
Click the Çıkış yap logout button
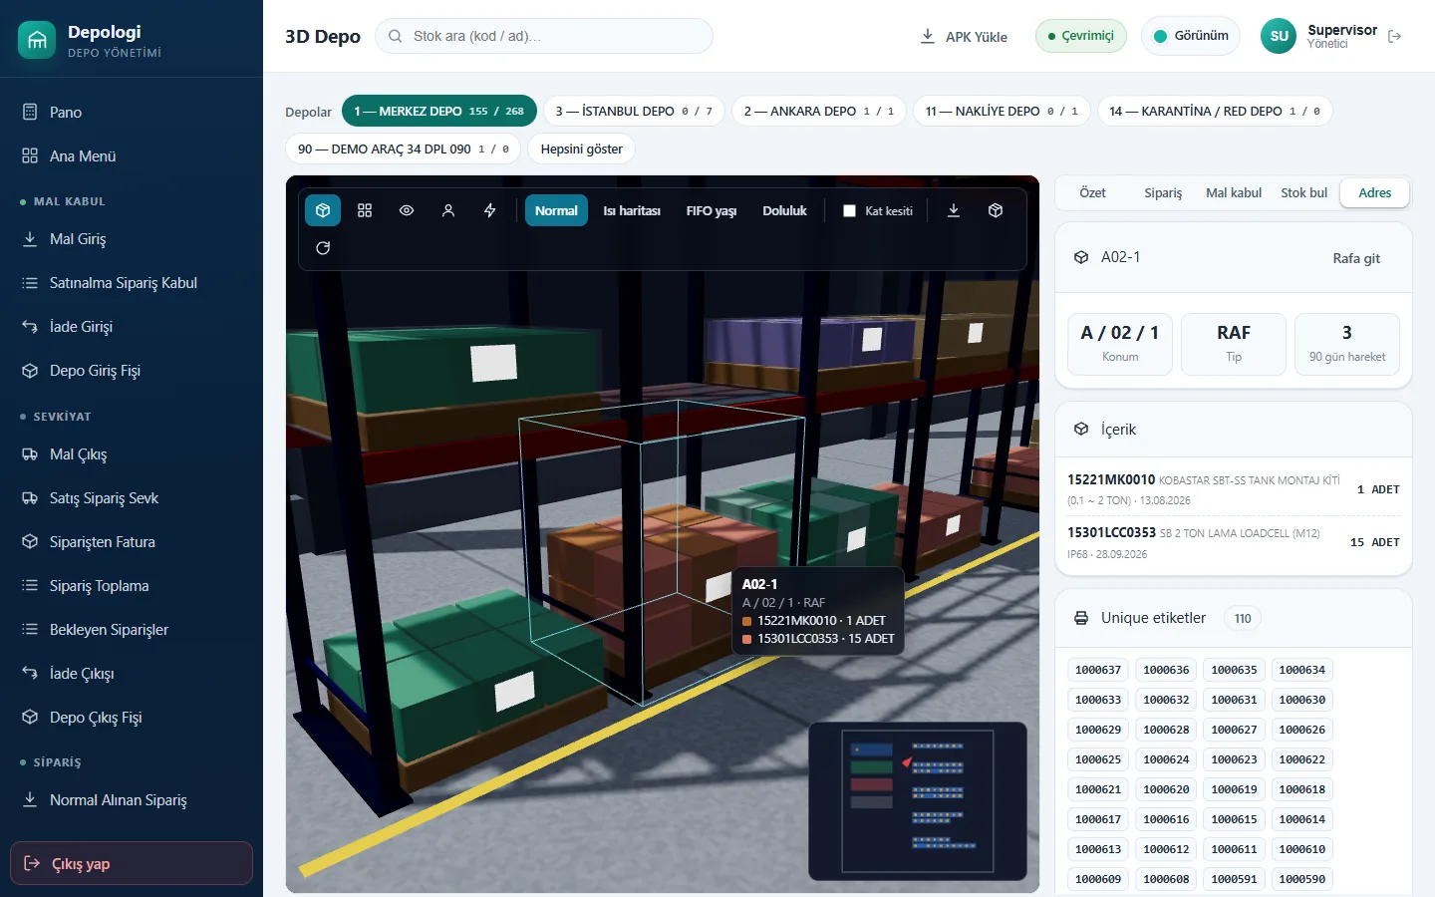click(132, 863)
